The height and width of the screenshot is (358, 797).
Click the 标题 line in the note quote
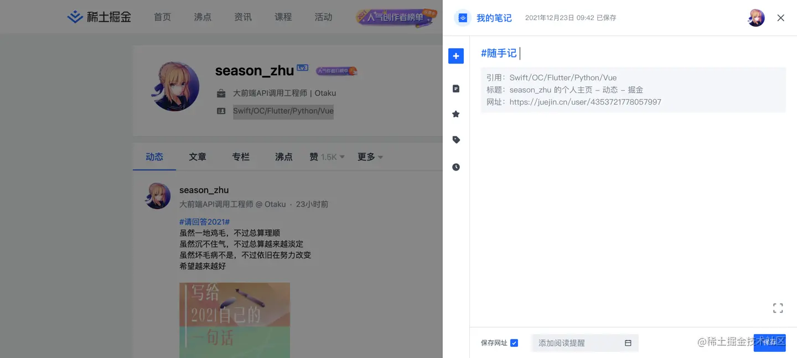tap(565, 90)
